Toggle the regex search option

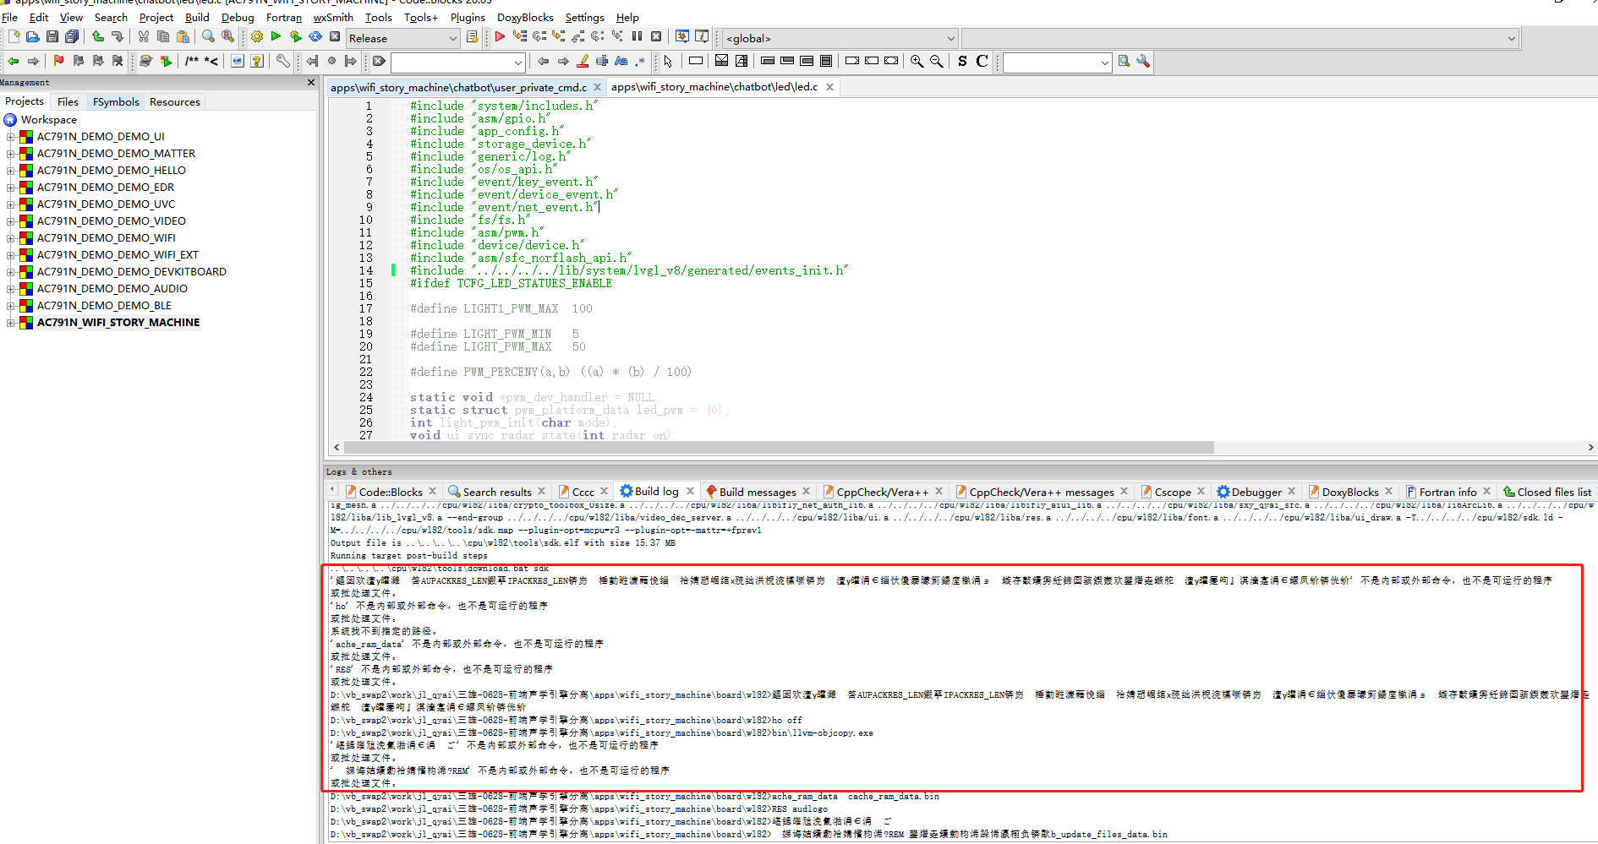(x=640, y=61)
